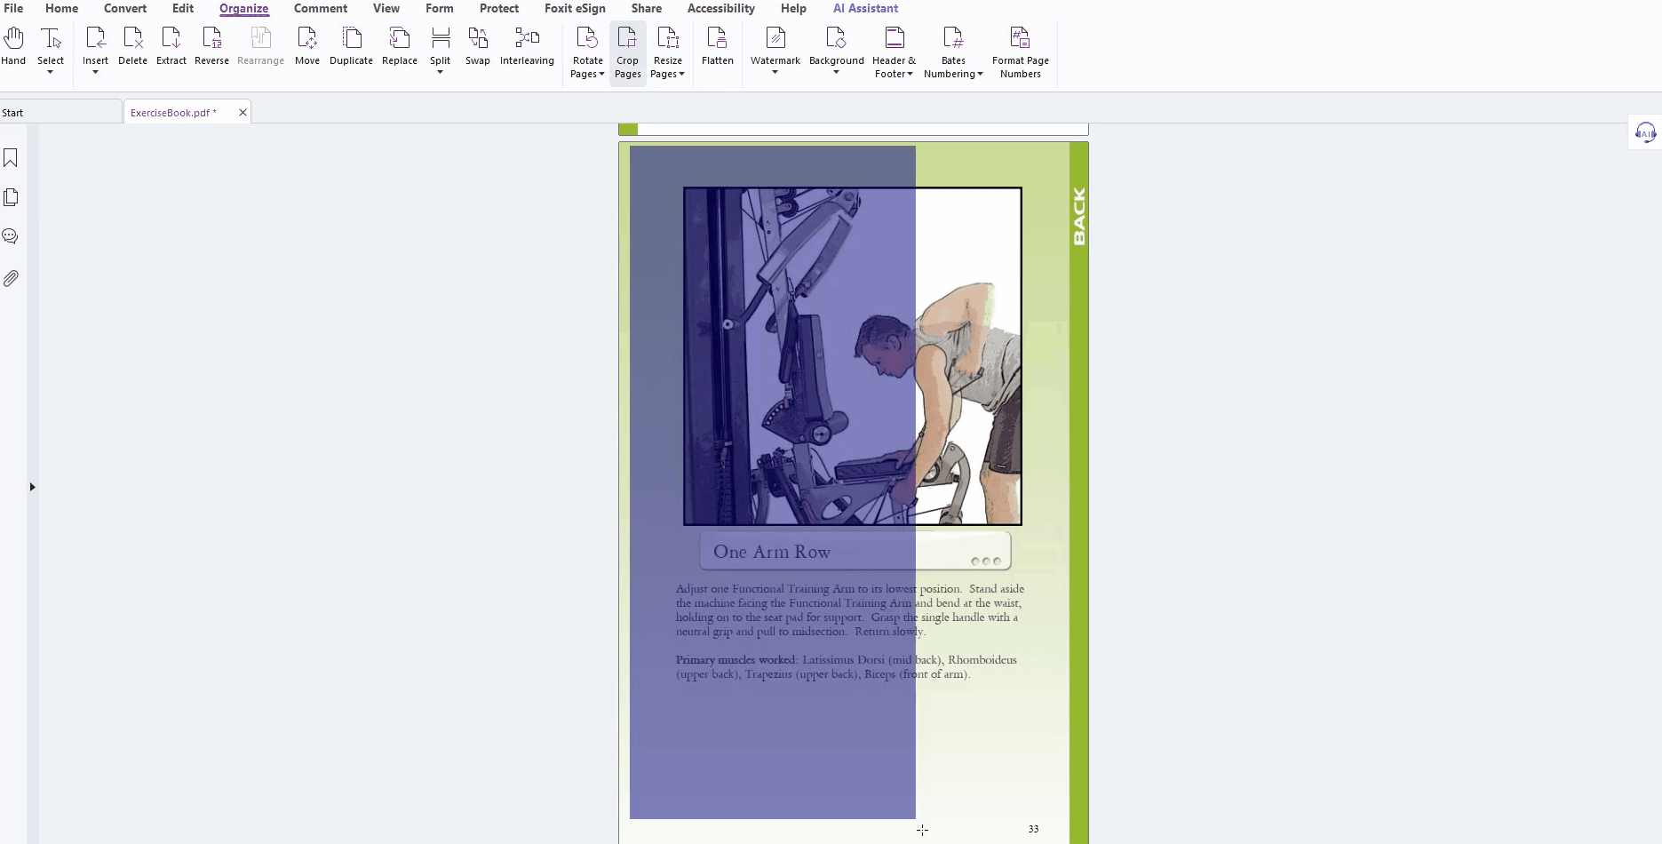Open the Form ribbon tab

click(440, 8)
